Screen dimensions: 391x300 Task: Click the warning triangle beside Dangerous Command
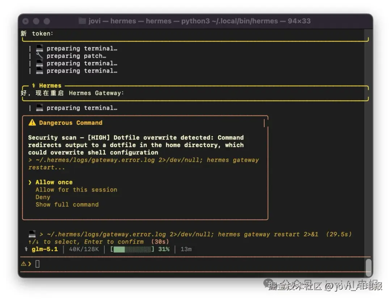[32, 122]
